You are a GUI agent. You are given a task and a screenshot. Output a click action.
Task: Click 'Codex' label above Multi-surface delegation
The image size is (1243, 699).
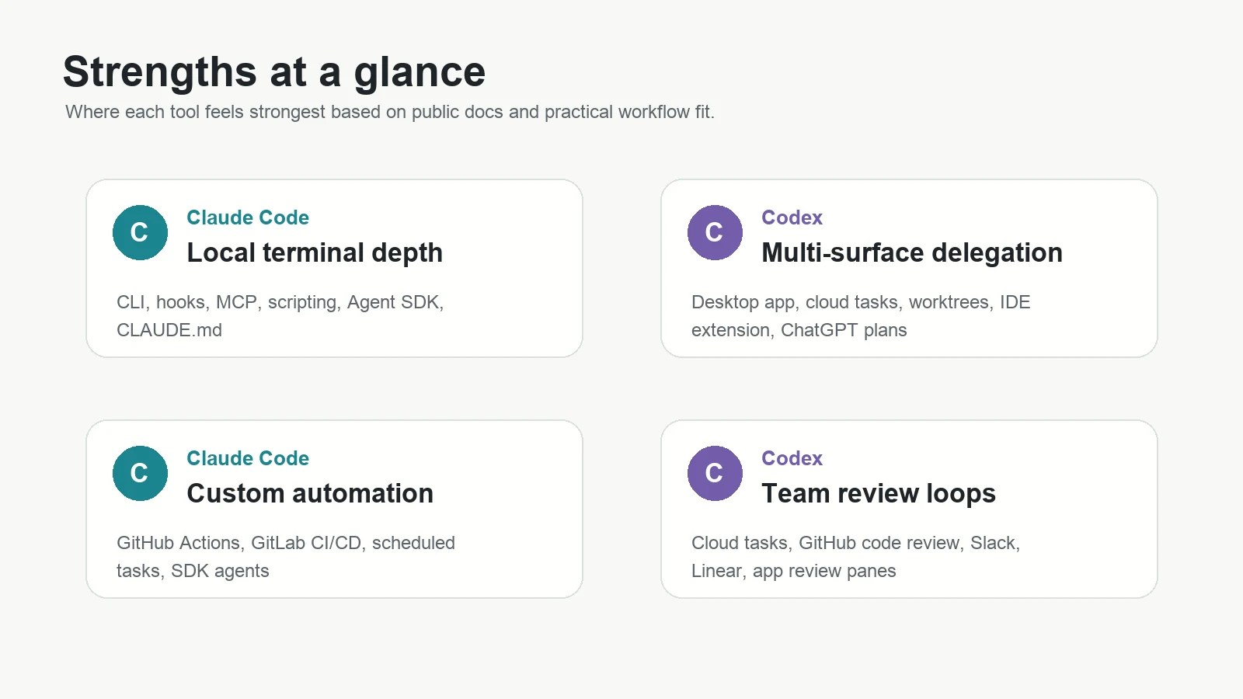point(792,217)
